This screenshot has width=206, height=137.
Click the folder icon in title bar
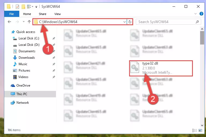click(x=9, y=6)
